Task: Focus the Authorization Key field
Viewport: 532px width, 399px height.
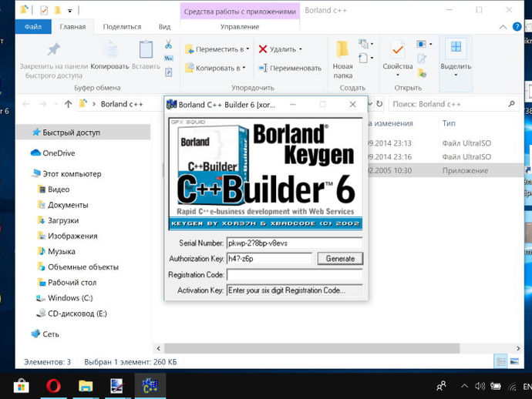Action: coord(269,259)
